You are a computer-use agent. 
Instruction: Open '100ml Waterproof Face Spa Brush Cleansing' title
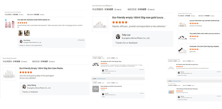click(187, 89)
